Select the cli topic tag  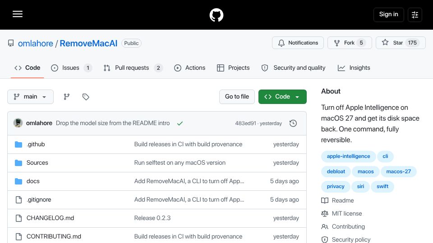click(385, 156)
